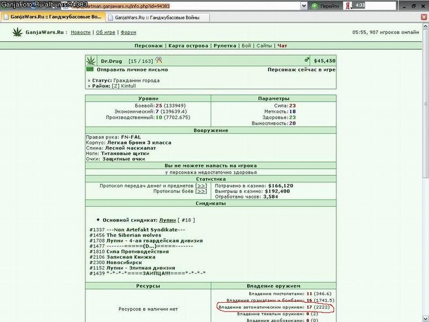Open the Об игре link
Screen dimensions: 429x322
(x=105, y=33)
